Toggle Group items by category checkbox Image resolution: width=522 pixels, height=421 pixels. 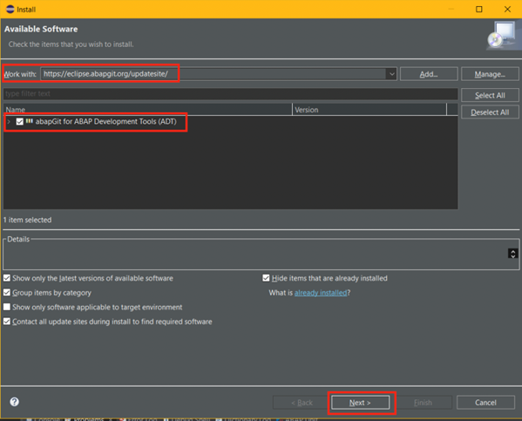pos(7,293)
